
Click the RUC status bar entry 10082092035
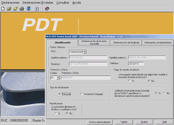[15, 120]
